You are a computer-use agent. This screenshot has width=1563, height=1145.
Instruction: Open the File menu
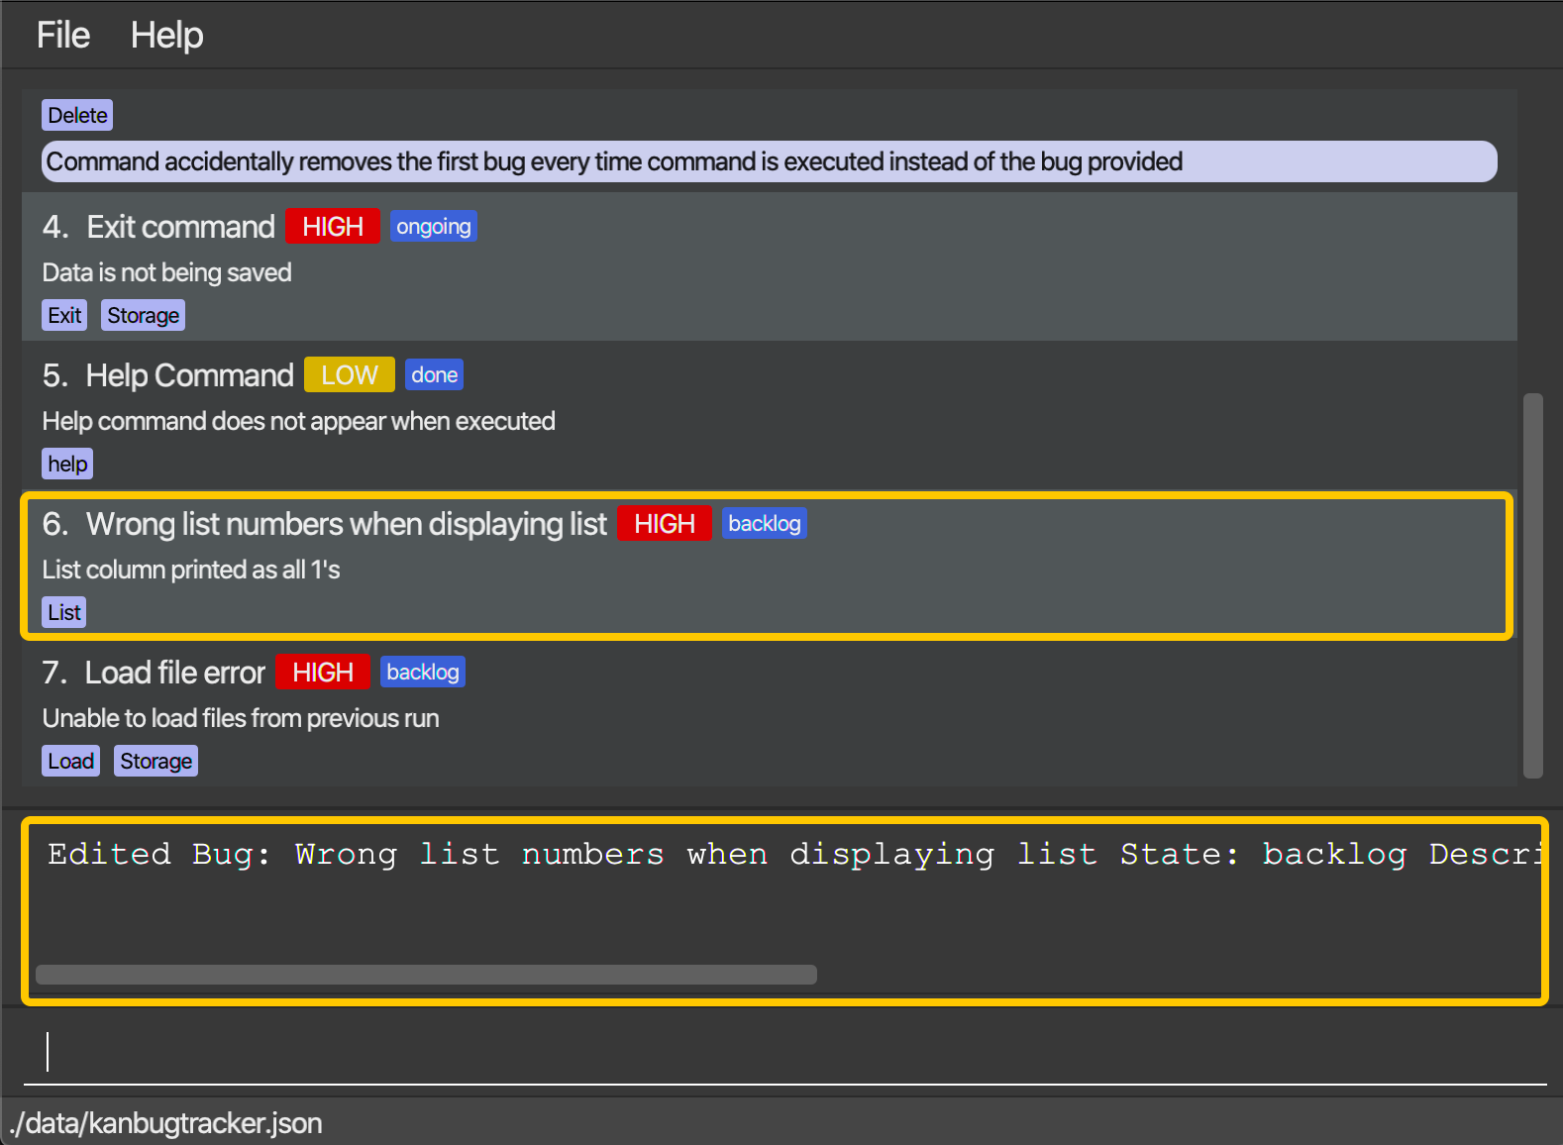pos(63,36)
